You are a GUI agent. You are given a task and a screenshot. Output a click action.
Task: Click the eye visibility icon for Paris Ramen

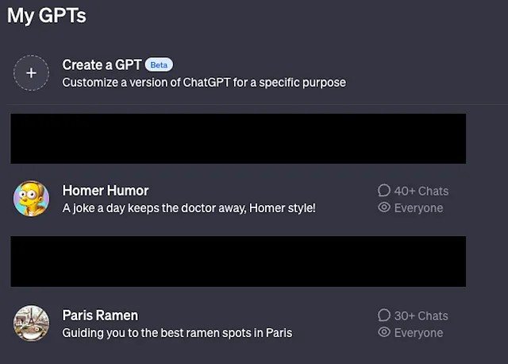(x=384, y=332)
